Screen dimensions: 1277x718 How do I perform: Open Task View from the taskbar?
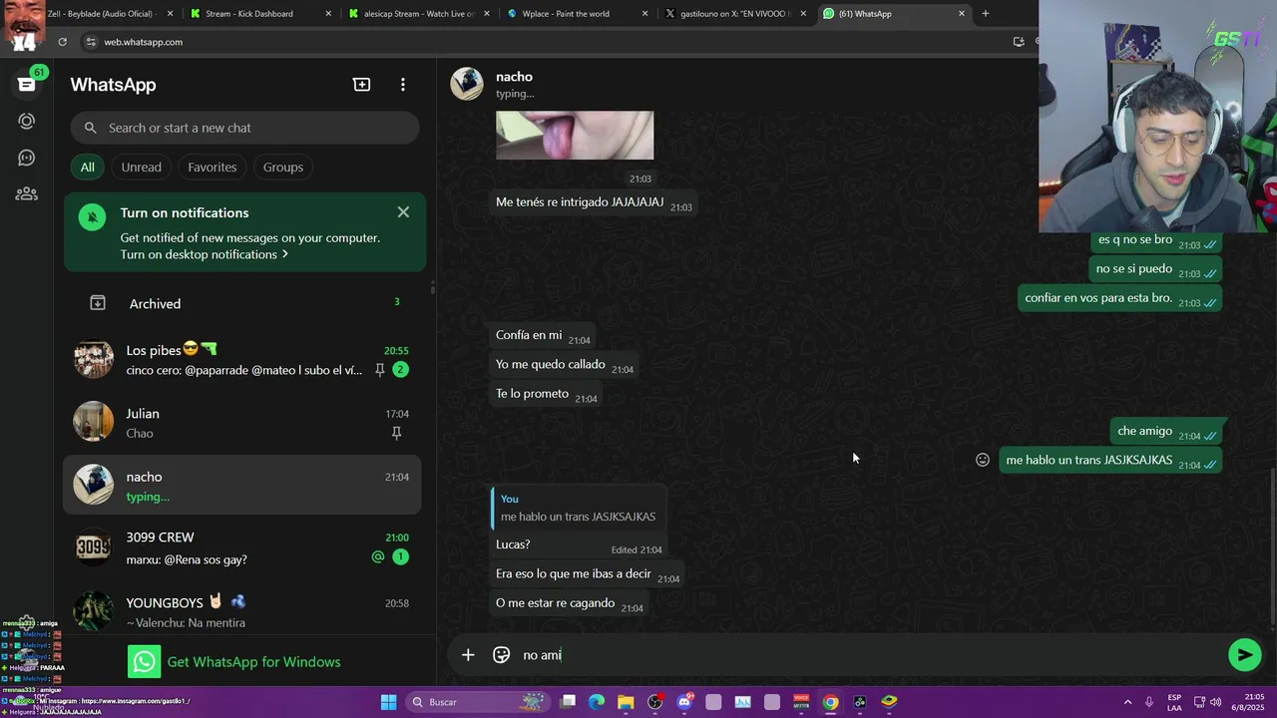(x=568, y=702)
